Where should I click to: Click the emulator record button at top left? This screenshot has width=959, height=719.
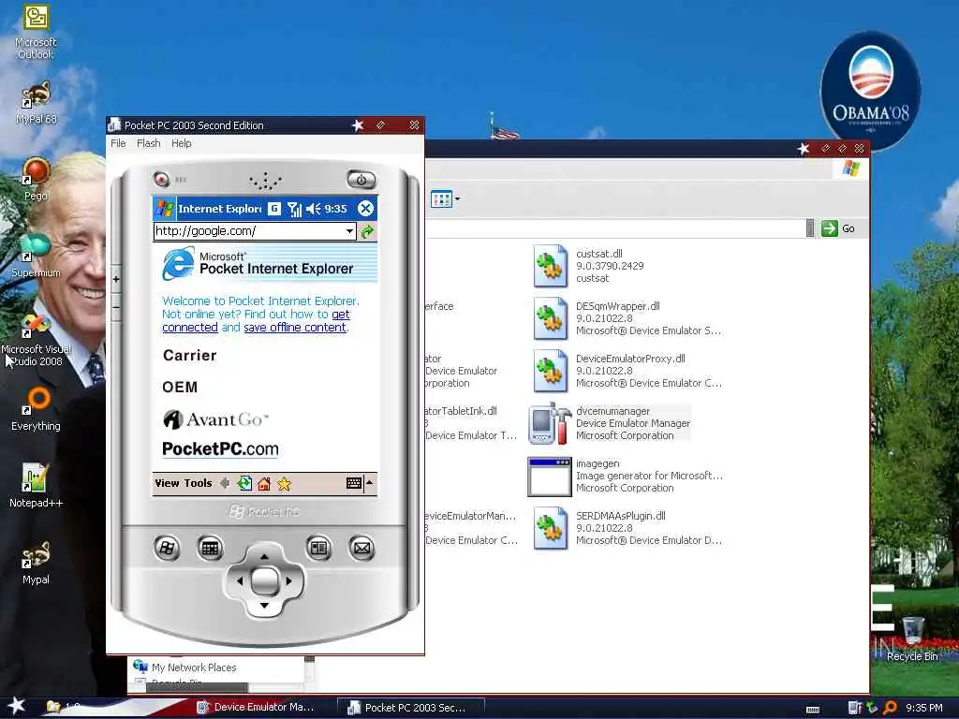point(161,179)
